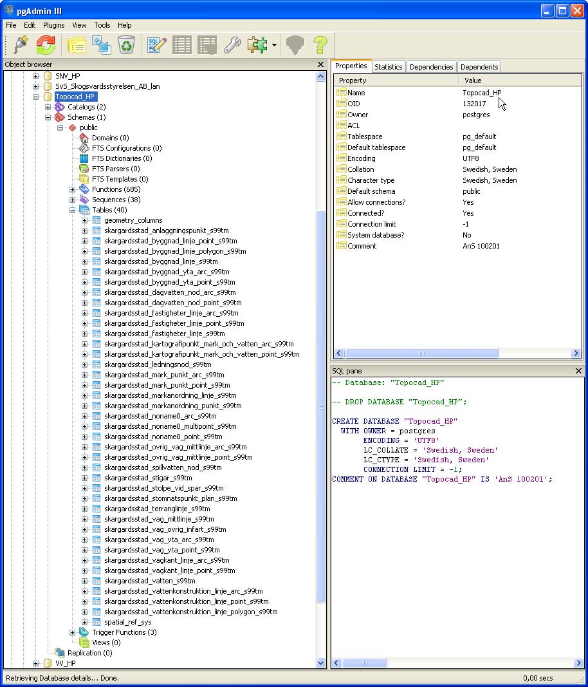The width and height of the screenshot is (588, 687).
Task: Open SQL help question mark icon
Action: tap(320, 44)
